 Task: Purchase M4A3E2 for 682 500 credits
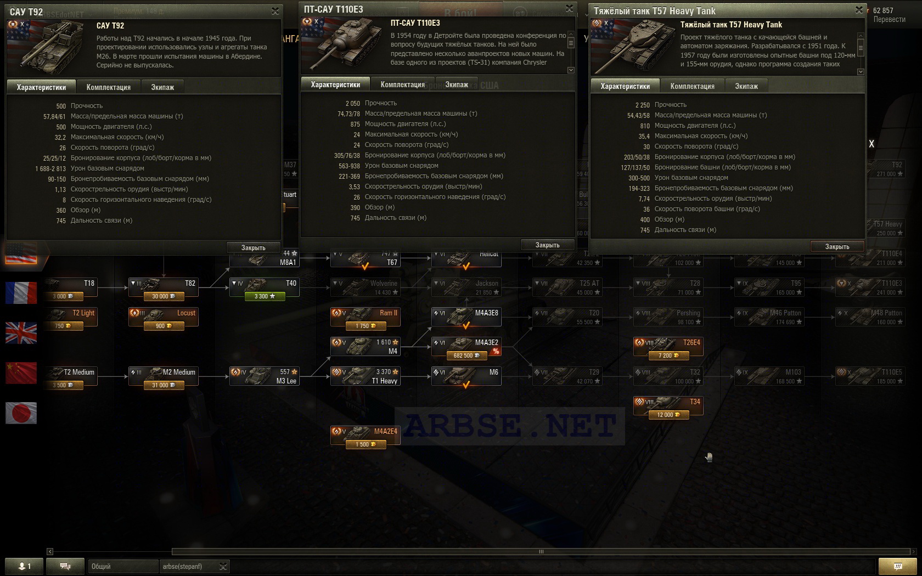[466, 355]
